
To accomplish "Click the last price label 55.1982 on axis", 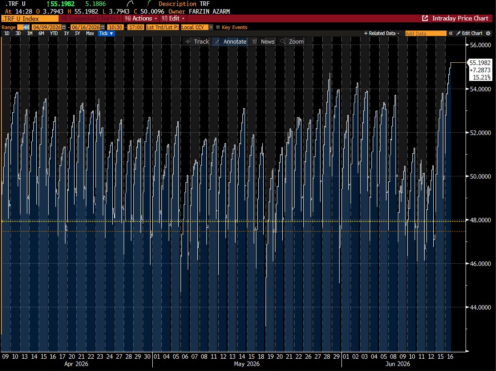I will click(480, 63).
